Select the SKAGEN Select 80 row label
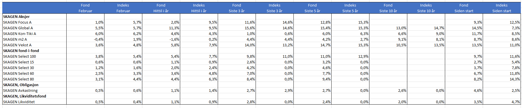The width and height of the screenshot is (522, 108). click(34, 79)
